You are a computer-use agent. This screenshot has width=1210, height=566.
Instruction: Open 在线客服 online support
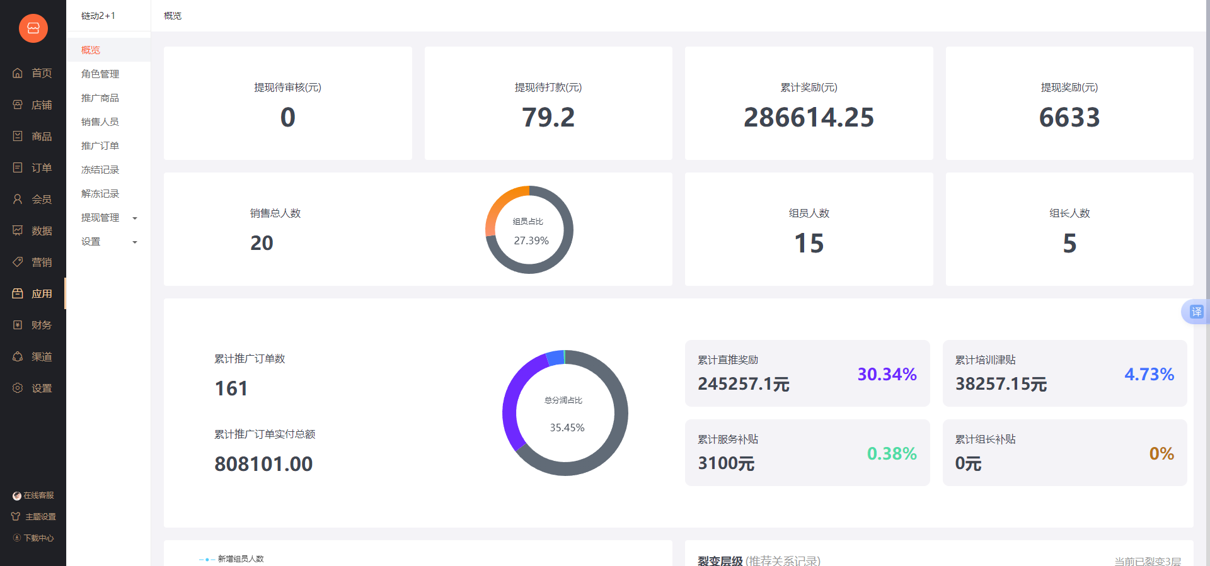33,495
